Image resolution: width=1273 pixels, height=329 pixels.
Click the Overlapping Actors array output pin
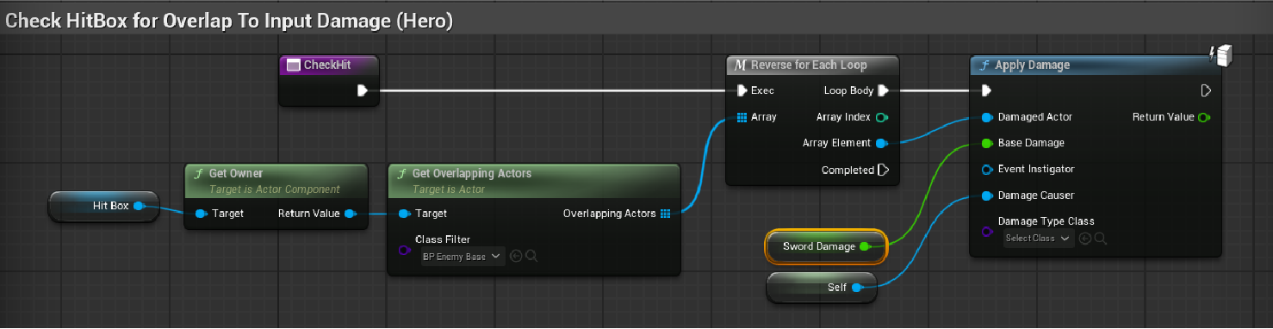[665, 214]
